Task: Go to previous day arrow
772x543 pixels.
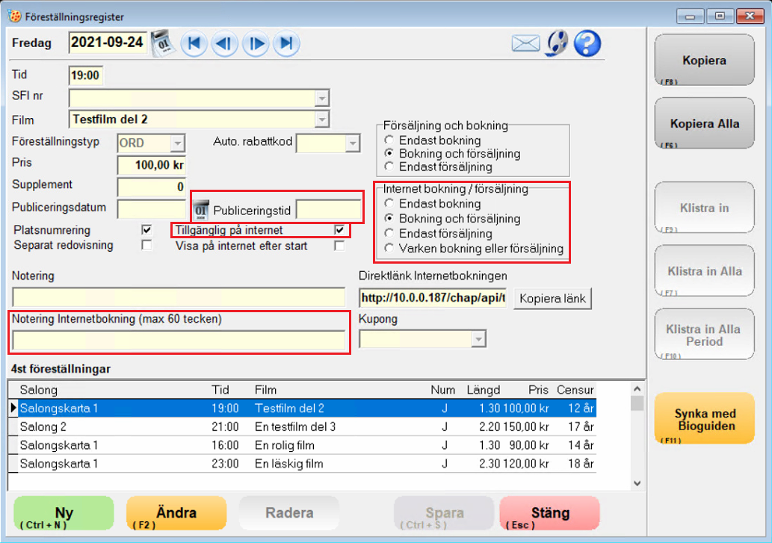Action: (224, 43)
